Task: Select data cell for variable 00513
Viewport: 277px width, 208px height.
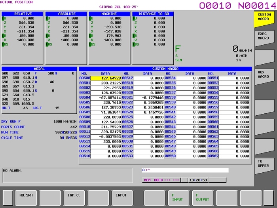Action: pyautogui.click(x=106, y=141)
